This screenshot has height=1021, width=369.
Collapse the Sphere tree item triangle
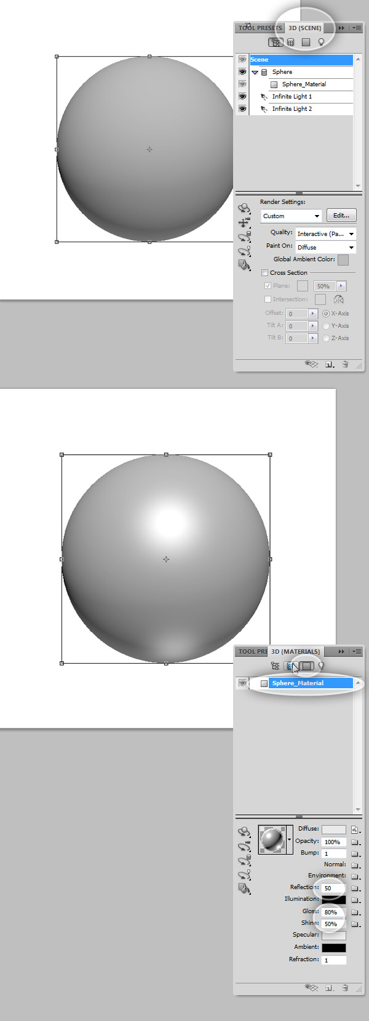255,72
